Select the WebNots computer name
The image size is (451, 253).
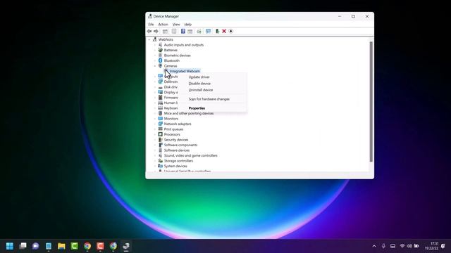166,39
